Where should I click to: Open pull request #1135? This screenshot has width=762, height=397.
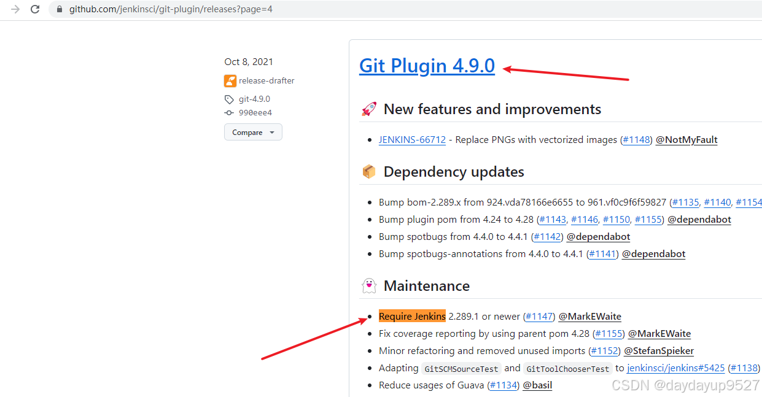685,202
